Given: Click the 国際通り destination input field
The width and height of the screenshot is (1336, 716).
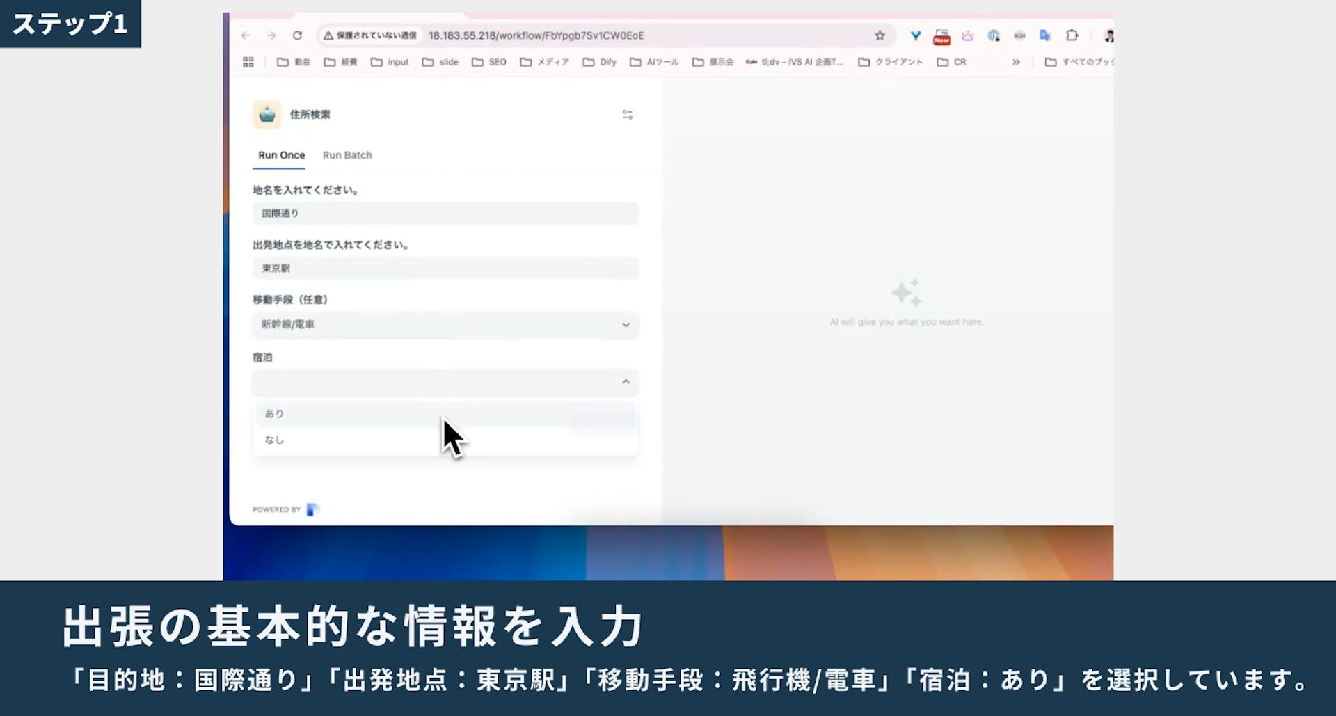Looking at the screenshot, I should tap(445, 213).
